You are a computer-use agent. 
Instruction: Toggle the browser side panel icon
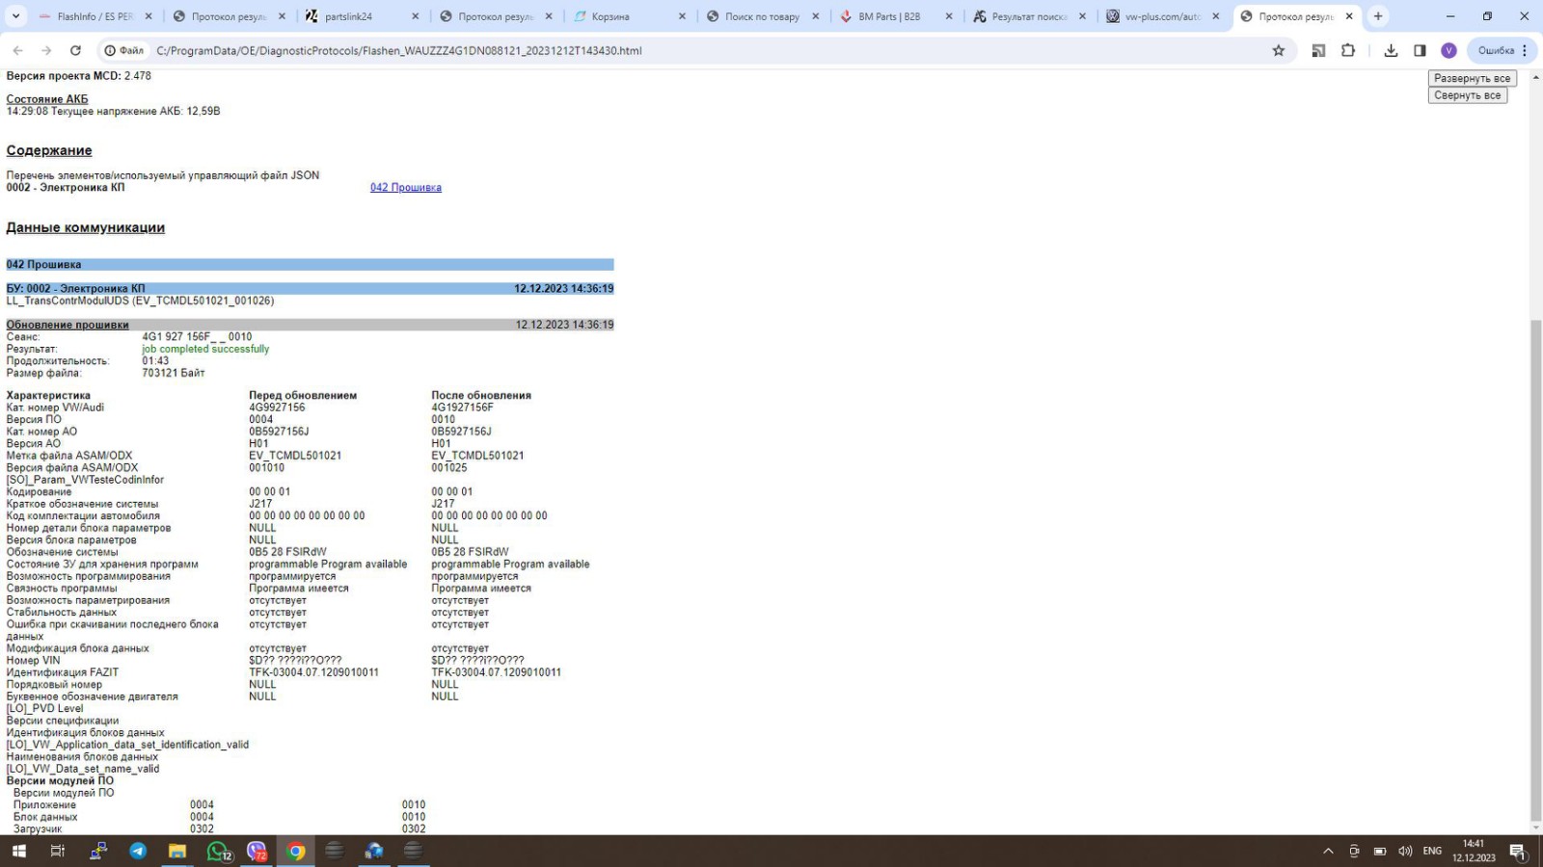[x=1420, y=50]
